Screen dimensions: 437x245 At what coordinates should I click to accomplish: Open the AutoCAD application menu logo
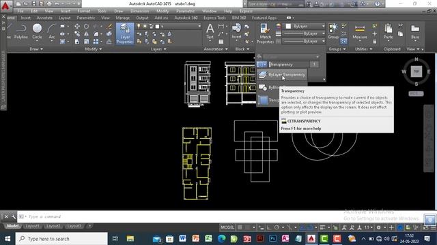[x=5, y=6]
